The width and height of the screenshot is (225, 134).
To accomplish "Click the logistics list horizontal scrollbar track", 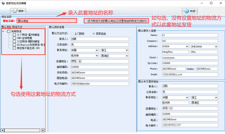I will coord(22,130).
